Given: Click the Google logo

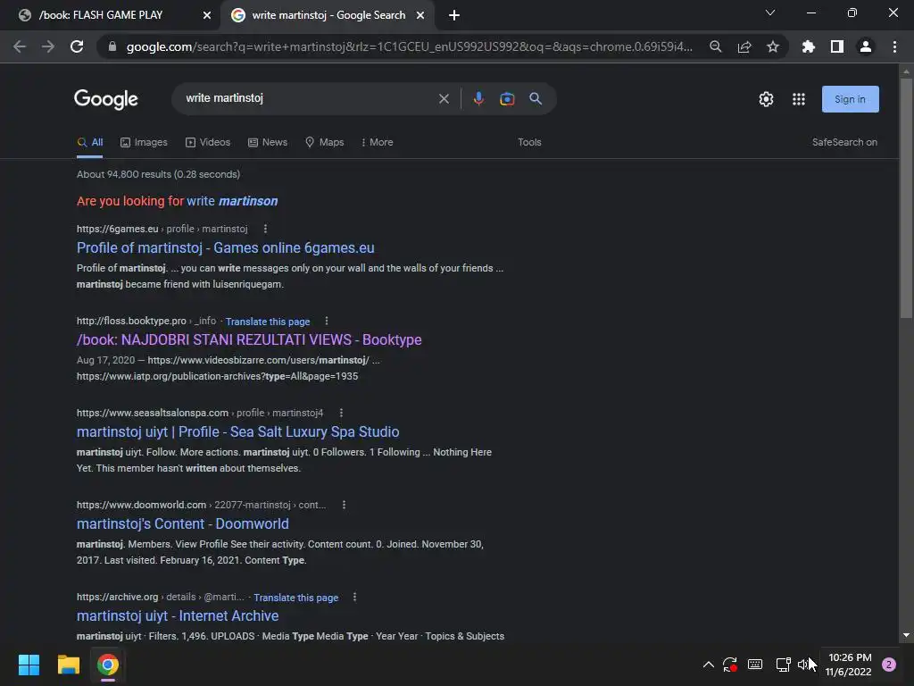Looking at the screenshot, I should pyautogui.click(x=106, y=99).
